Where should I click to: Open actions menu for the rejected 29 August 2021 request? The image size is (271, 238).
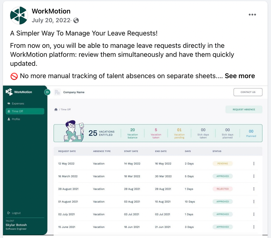[254, 189]
